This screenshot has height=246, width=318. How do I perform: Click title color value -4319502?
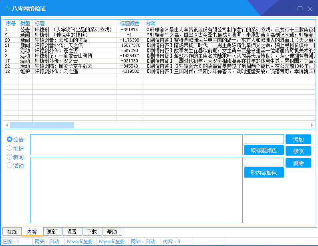[x=130, y=71]
